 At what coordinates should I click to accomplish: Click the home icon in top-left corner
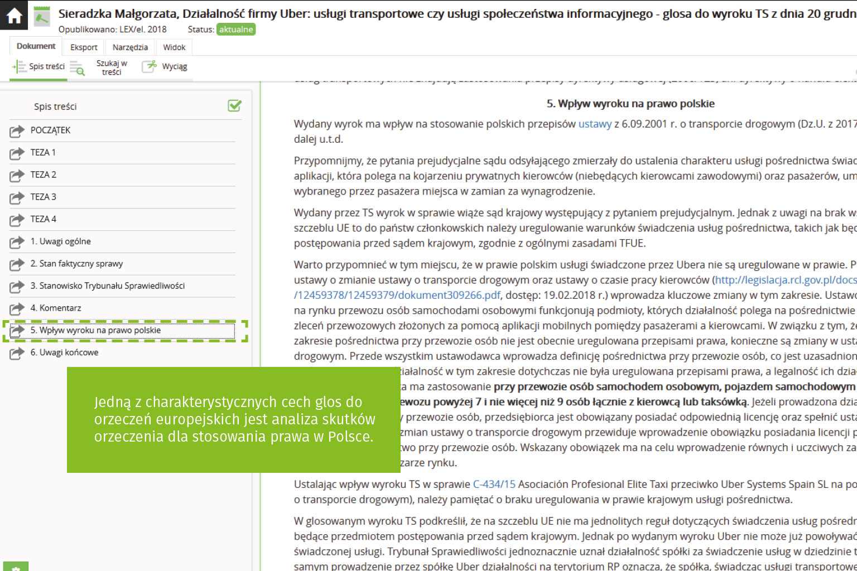click(x=14, y=15)
